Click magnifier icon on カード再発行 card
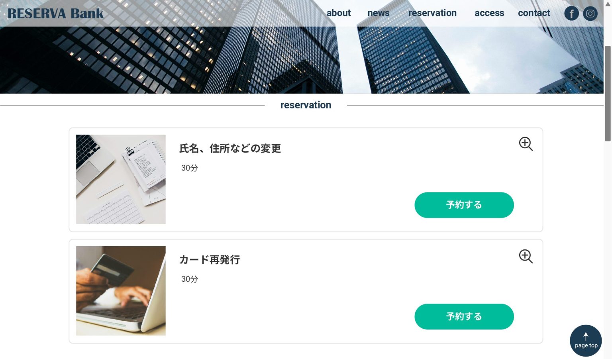This screenshot has width=612, height=359. pyautogui.click(x=526, y=256)
